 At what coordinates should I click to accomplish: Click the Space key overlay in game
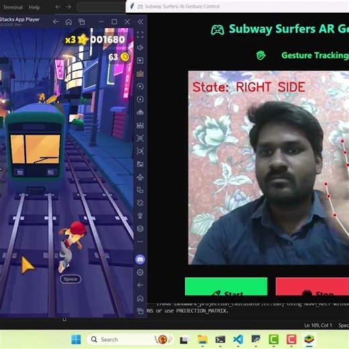pyautogui.click(x=70, y=279)
